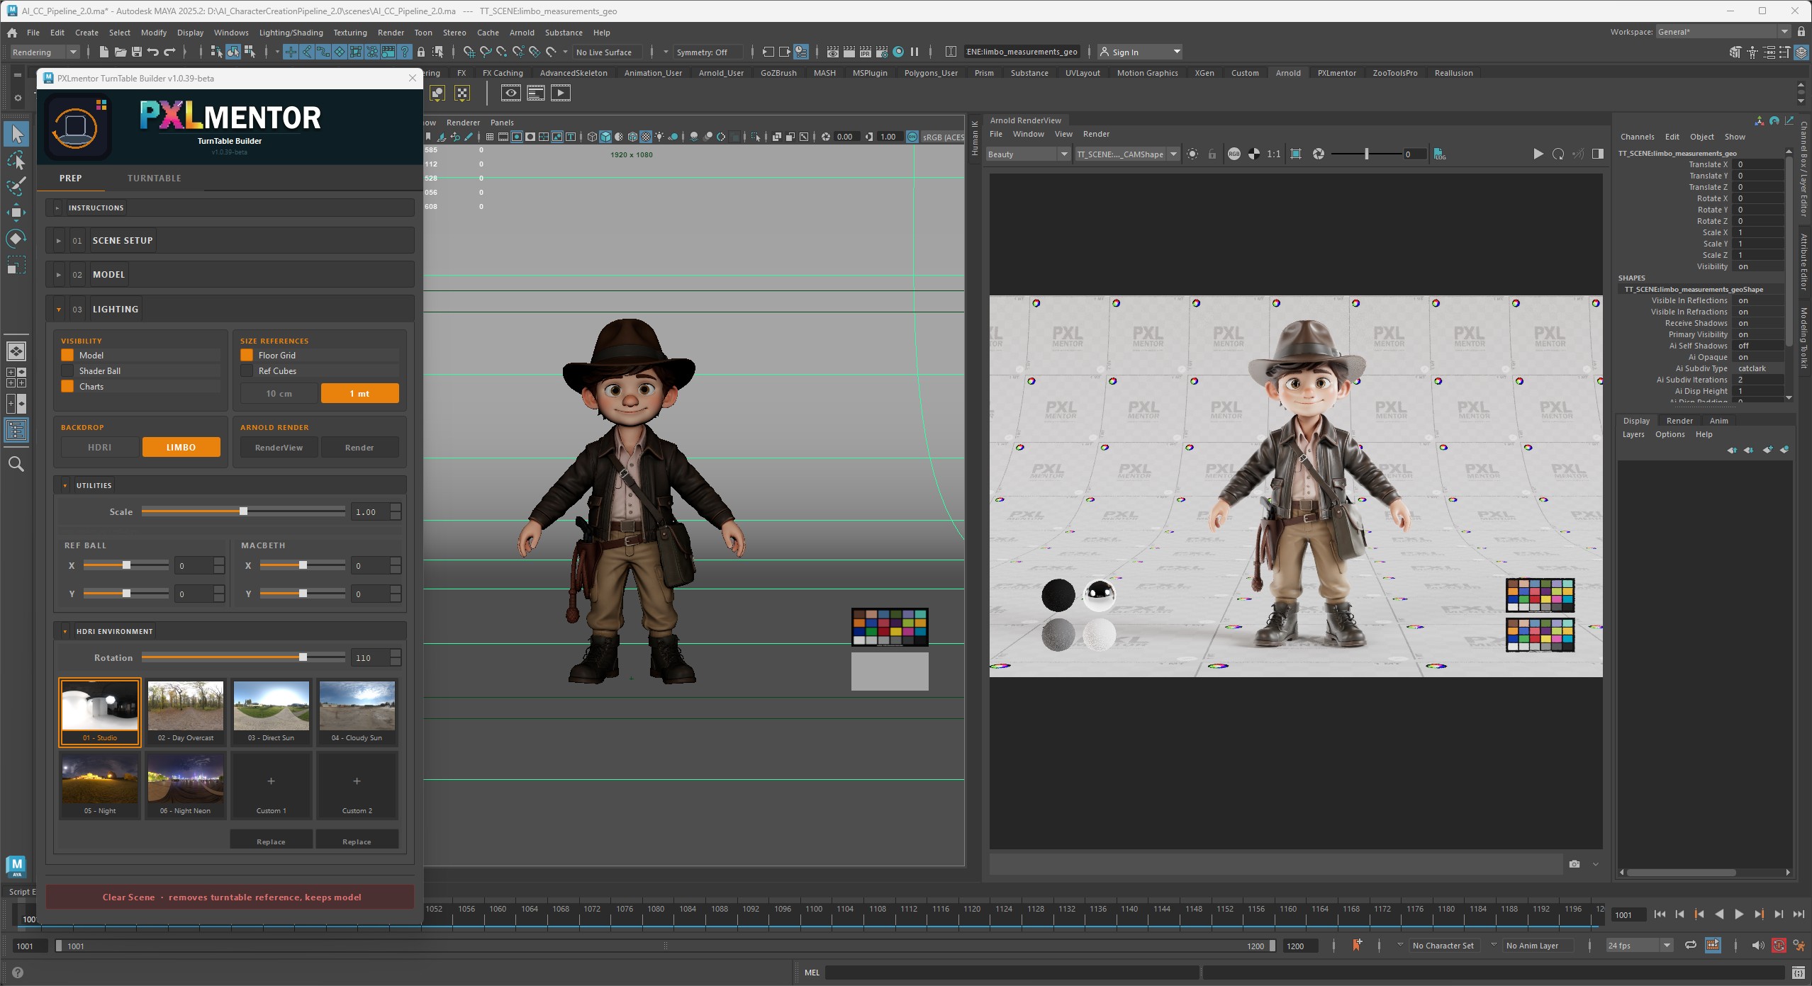This screenshot has height=986, width=1812.
Task: Click Replace under Custom 1 slot
Action: coord(271,841)
